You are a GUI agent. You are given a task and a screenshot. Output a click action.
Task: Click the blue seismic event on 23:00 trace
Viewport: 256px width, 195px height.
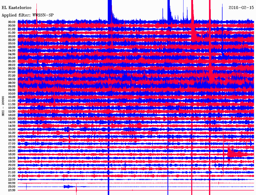(x=69, y=186)
